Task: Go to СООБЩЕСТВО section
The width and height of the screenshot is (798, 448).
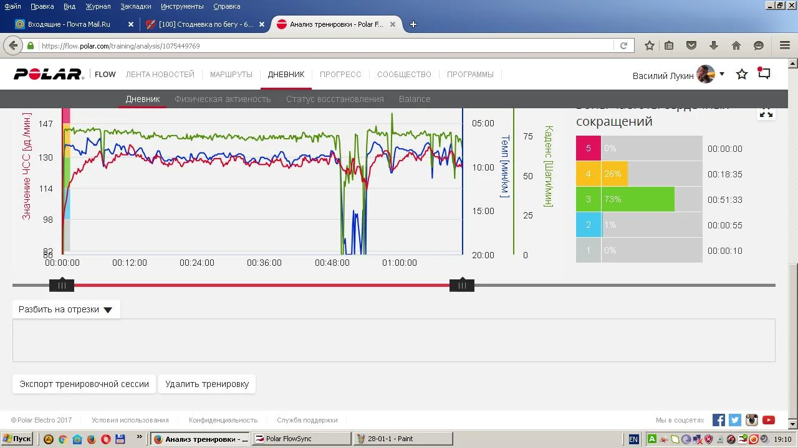Action: (x=404, y=75)
